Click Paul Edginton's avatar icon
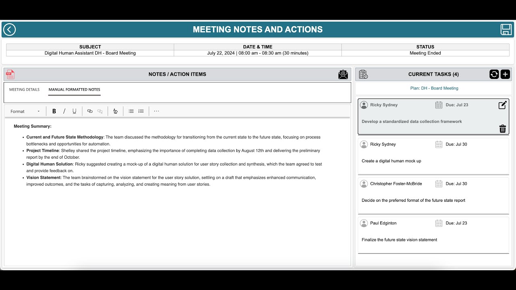516x290 pixels. (x=364, y=223)
